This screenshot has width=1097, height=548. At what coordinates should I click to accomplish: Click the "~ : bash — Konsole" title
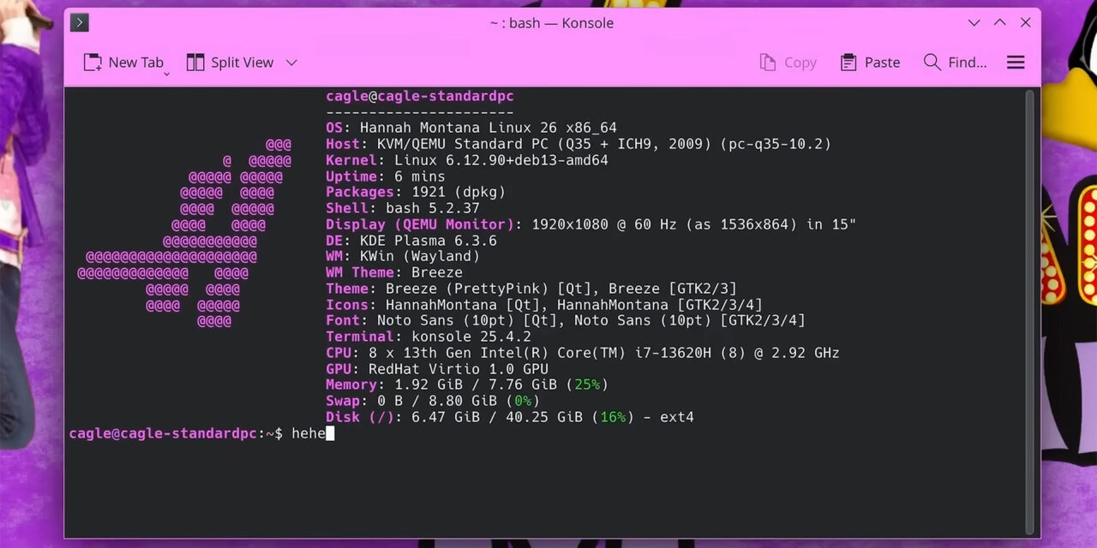[x=552, y=23]
